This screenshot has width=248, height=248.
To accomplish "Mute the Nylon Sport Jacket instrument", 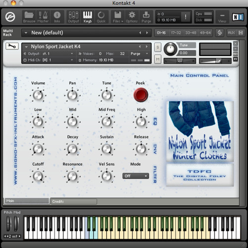I will (x=158, y=59).
